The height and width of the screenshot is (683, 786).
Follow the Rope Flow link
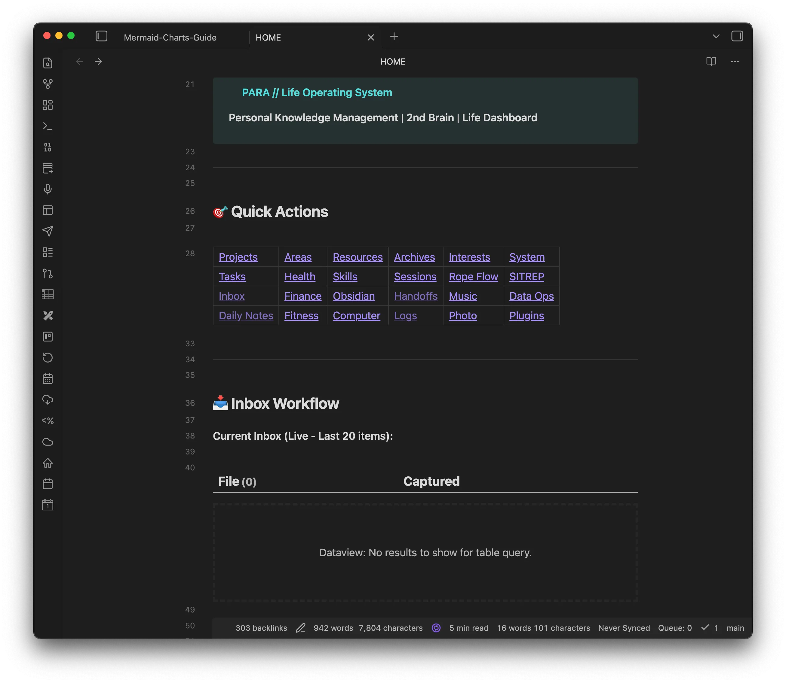point(473,277)
